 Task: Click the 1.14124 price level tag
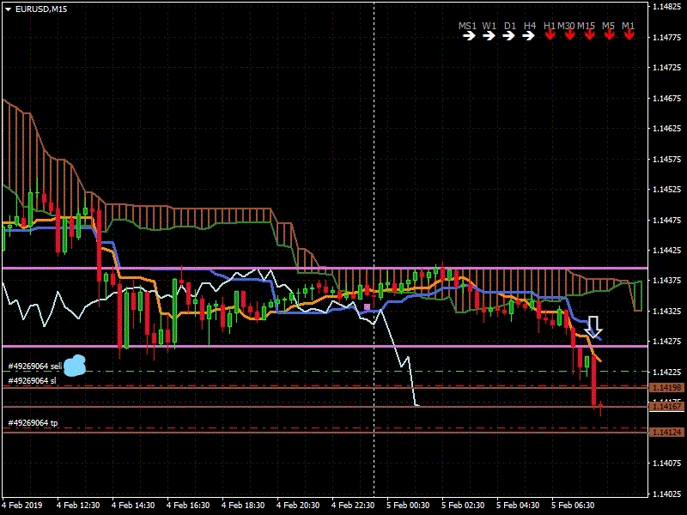coord(667,433)
